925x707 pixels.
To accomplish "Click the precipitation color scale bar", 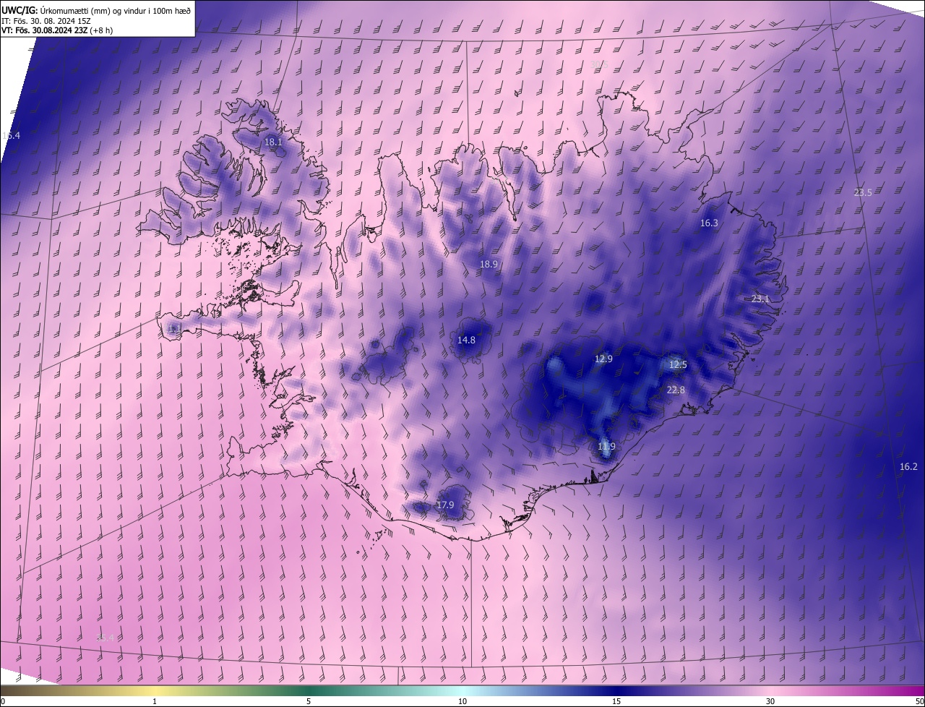I will [x=462, y=690].
